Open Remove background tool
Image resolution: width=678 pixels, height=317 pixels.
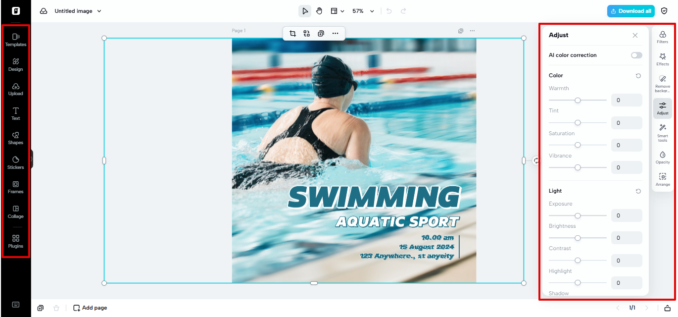663,83
